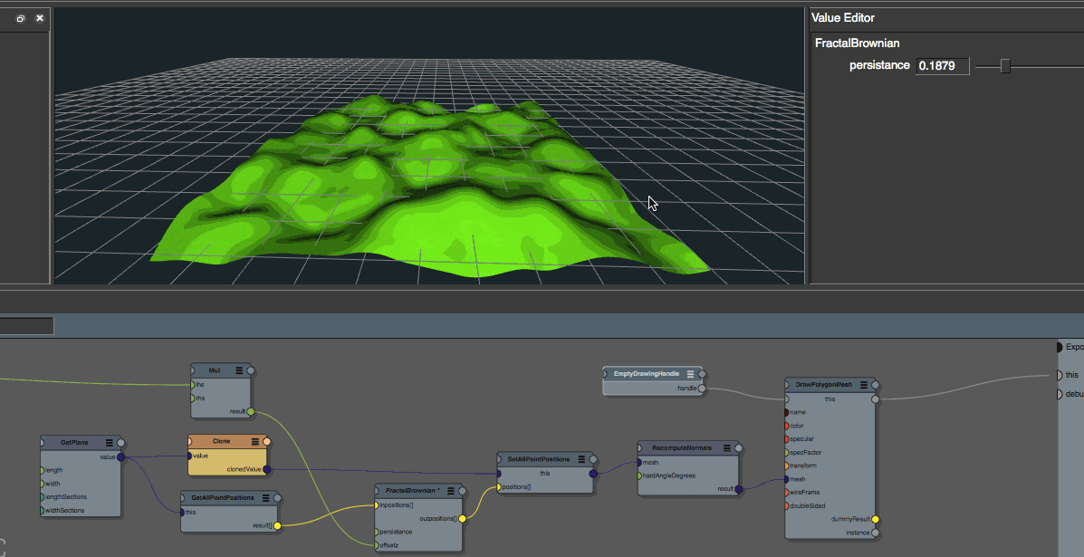Click the header circle on RecomputeNormals node
Screen dimensions: 1084x557
738,448
